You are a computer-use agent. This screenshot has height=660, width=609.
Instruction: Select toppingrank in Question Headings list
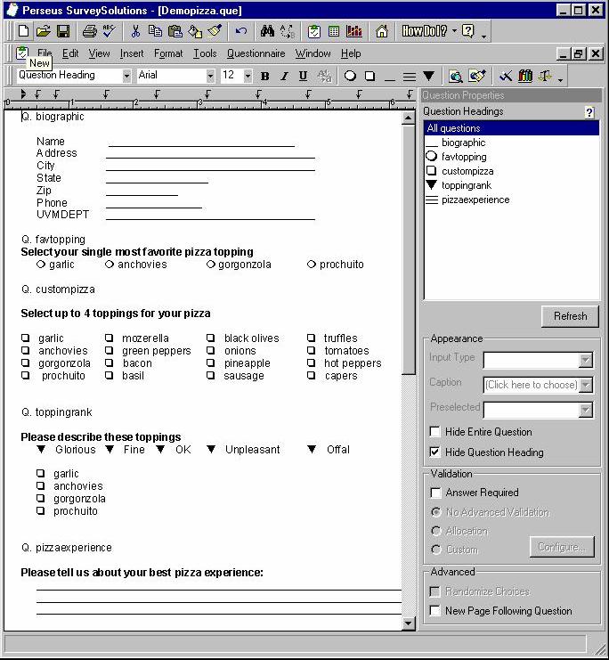click(467, 185)
